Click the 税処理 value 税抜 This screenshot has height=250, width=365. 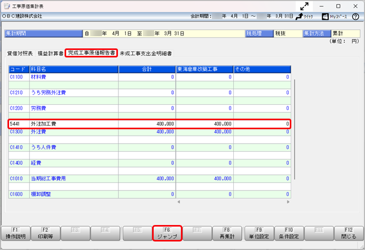[288, 34]
